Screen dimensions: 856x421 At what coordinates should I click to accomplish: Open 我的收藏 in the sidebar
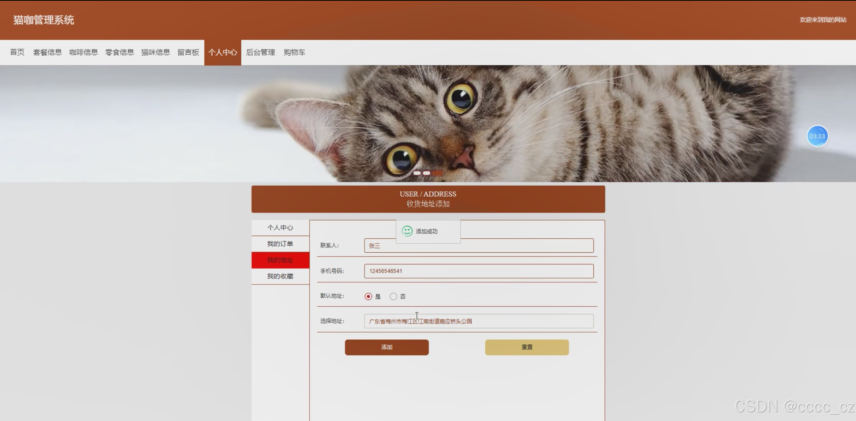[x=280, y=277]
